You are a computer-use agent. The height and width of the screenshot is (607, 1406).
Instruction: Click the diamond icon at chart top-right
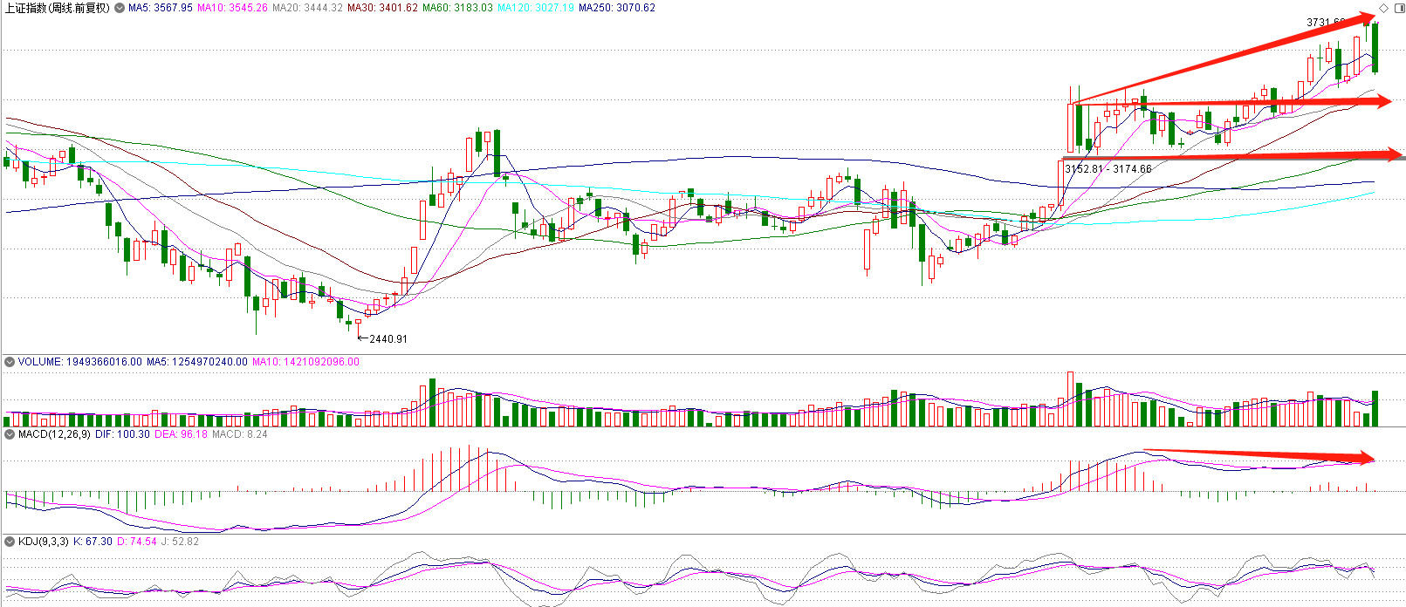pyautogui.click(x=1383, y=8)
